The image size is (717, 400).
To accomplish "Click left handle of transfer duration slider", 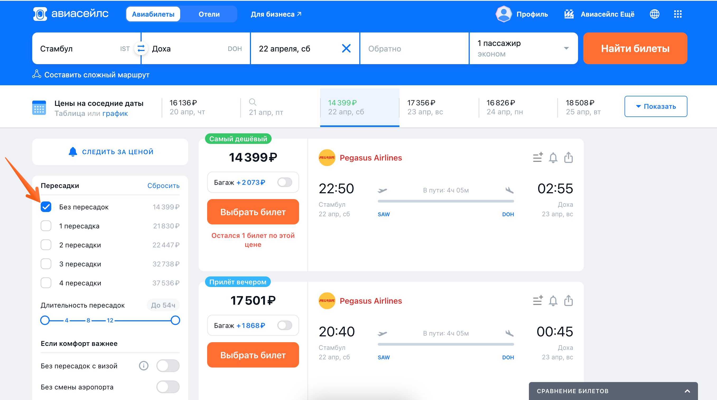I will (45, 320).
